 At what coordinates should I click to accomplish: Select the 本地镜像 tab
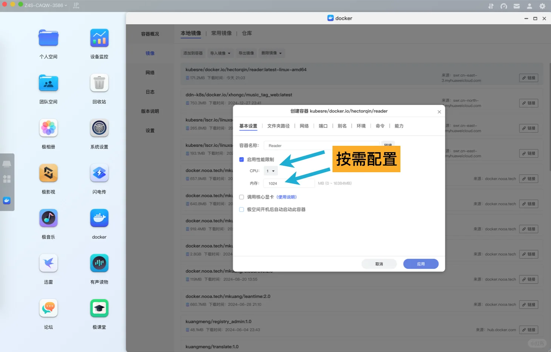point(191,33)
